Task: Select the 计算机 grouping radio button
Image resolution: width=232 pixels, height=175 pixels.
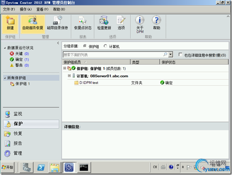Action: 105,46
